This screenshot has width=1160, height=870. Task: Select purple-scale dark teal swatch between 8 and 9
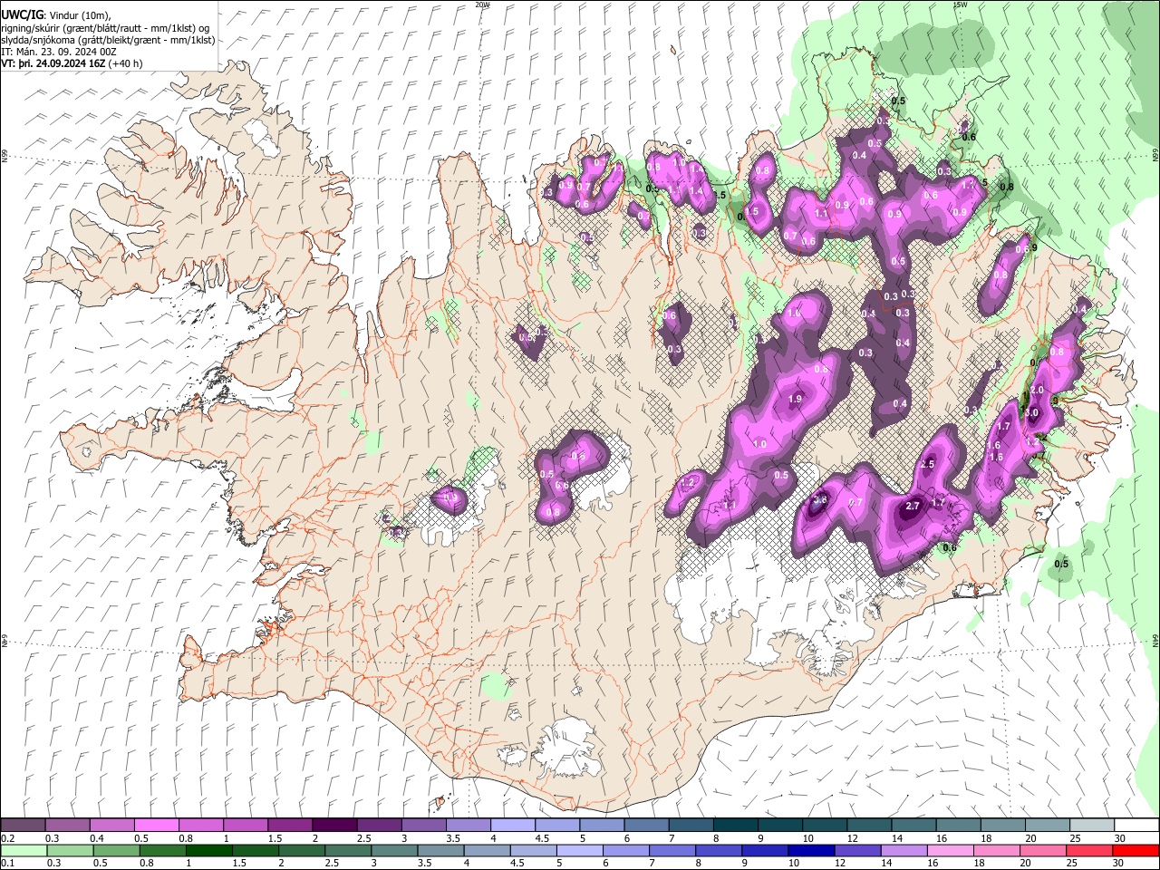coord(734,826)
